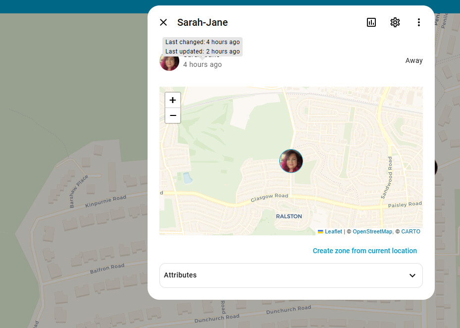
Task: Open entity settings gear icon
Action: [395, 22]
